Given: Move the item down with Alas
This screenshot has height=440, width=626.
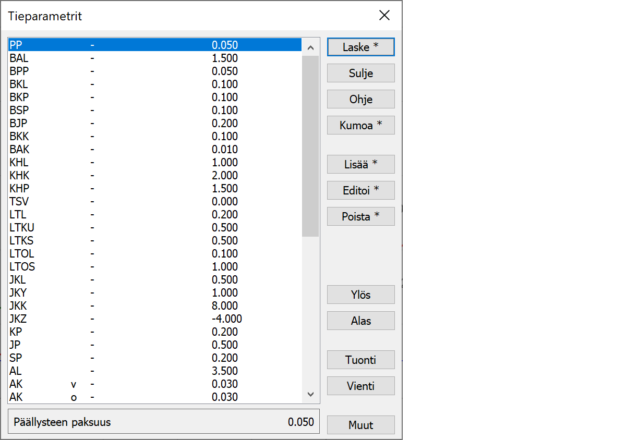Looking at the screenshot, I should click(360, 321).
